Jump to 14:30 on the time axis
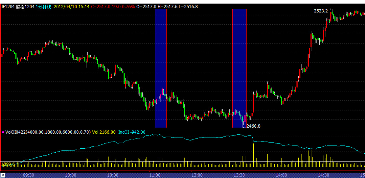 [x=323, y=175]
